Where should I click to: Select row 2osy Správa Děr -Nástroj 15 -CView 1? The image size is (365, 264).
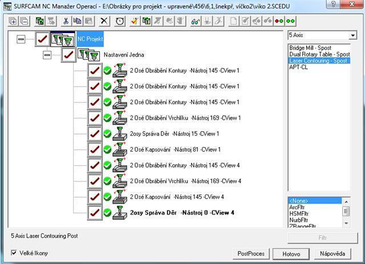[x=175, y=133]
